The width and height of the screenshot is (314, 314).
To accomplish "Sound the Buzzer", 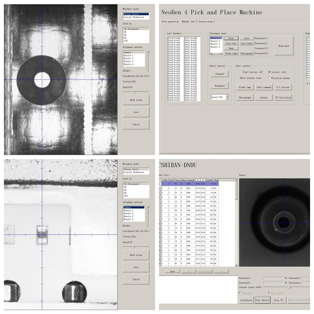I will (x=264, y=97).
